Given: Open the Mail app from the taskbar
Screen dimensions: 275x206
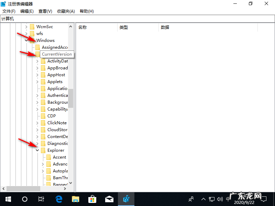Looking at the screenshot, I should tap(109, 199).
